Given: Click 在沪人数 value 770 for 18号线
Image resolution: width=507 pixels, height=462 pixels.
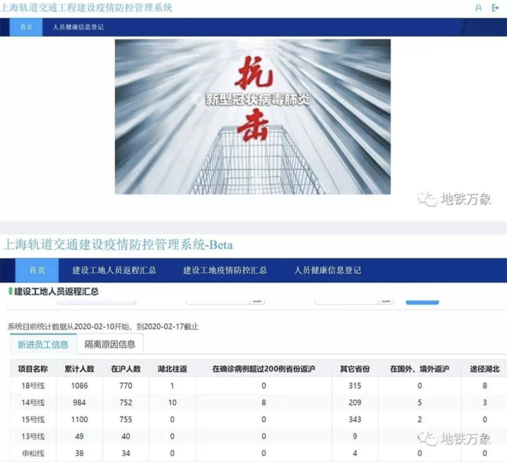Looking at the screenshot, I should pyautogui.click(x=125, y=386).
